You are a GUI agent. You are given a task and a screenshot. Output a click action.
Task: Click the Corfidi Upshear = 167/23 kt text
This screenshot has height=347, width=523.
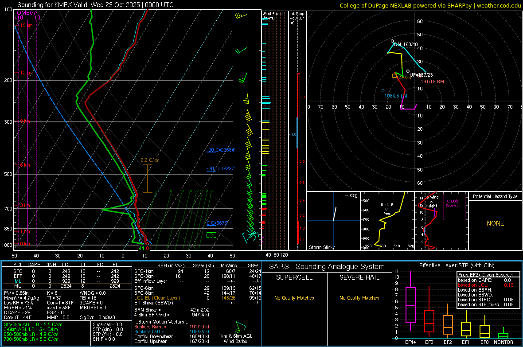click(x=172, y=341)
